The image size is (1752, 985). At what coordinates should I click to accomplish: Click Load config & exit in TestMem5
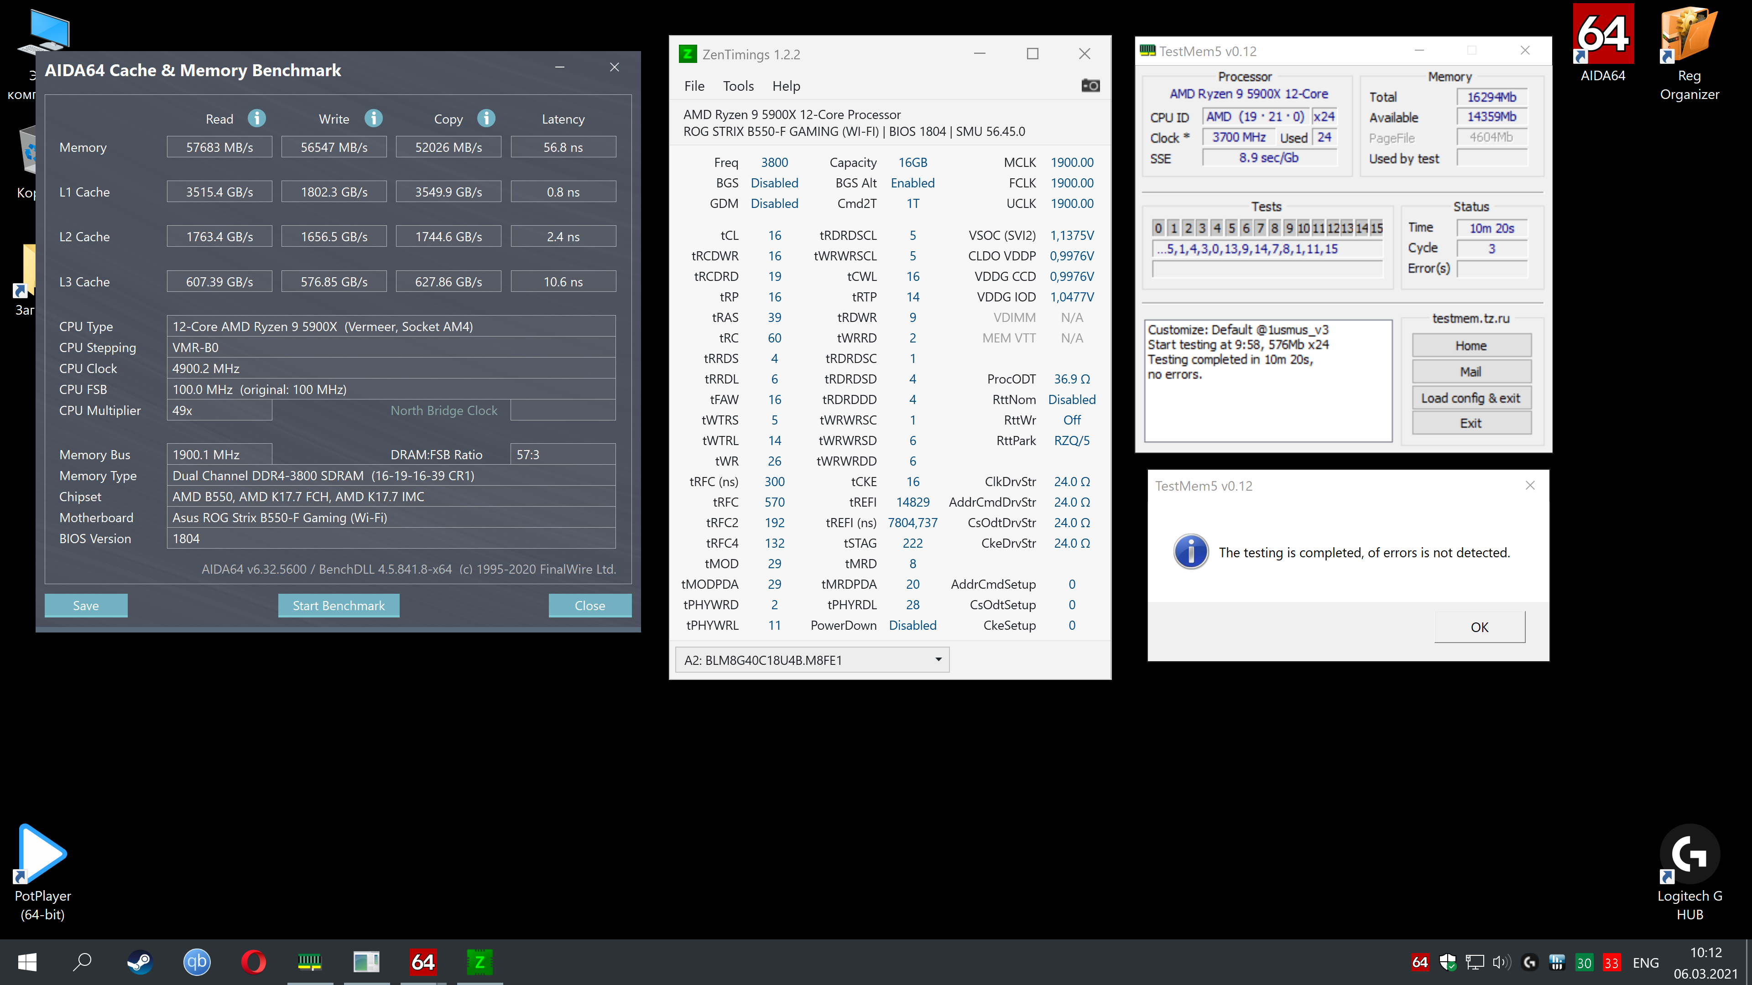[x=1470, y=398]
